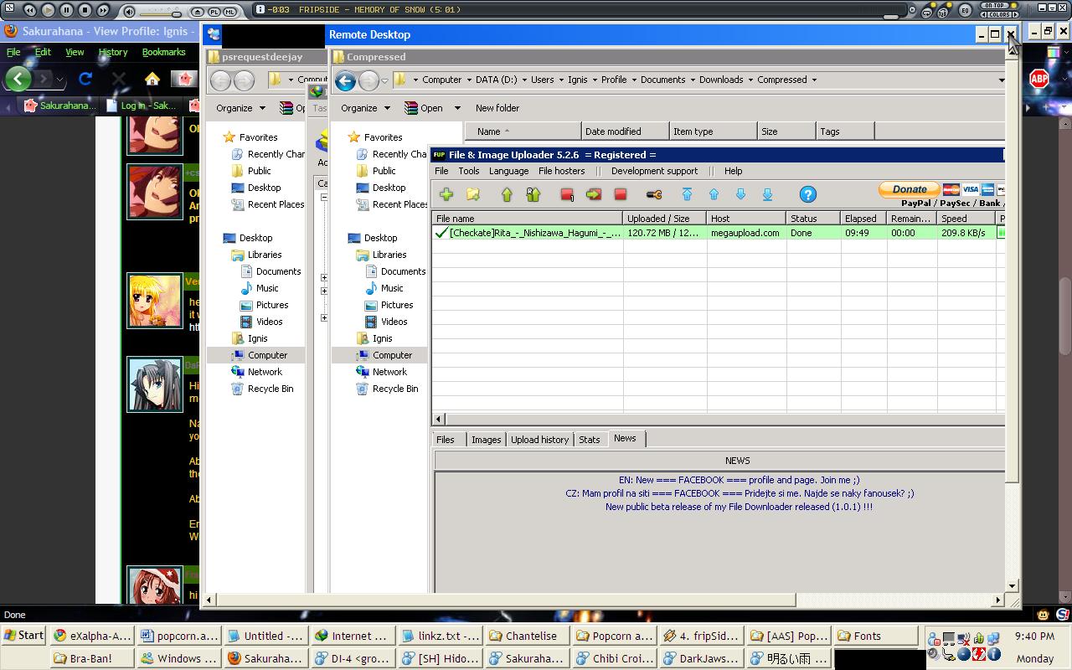Open the Tools menu in File Uploader
1072x670 pixels.
click(x=469, y=171)
